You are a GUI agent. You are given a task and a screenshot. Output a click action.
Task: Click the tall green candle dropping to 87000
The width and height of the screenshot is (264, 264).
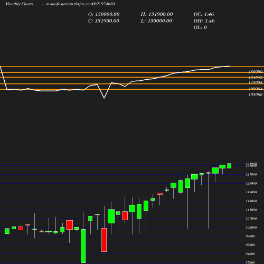[83, 246]
